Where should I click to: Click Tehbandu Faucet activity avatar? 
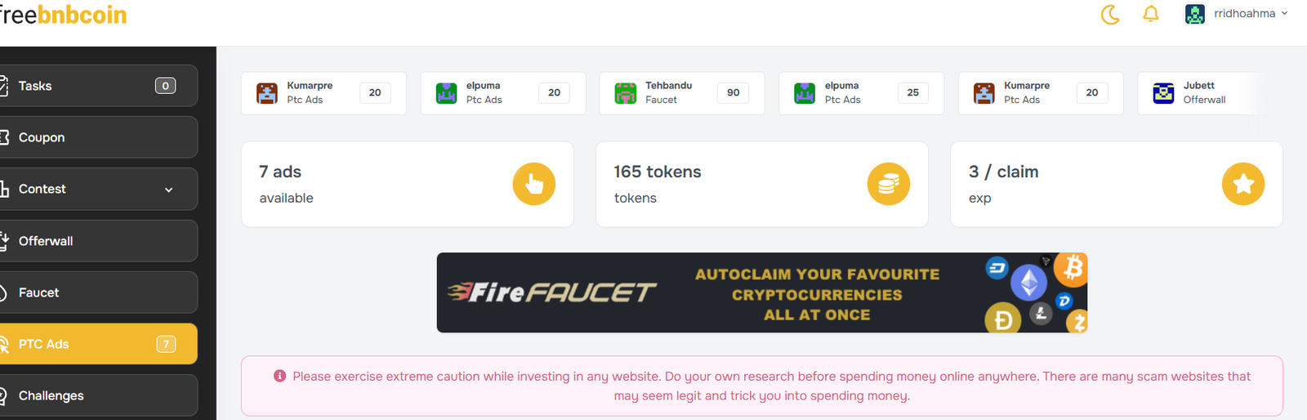coord(626,93)
